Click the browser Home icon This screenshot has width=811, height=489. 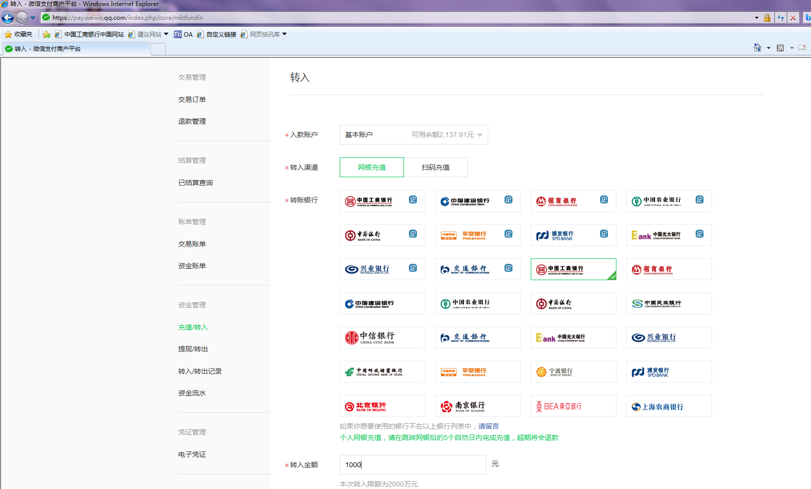[x=758, y=48]
